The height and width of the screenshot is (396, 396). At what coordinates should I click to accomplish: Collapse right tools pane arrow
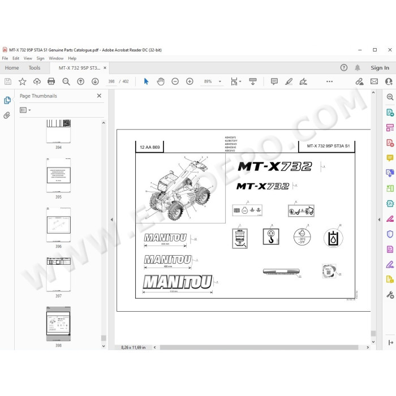(x=379, y=219)
